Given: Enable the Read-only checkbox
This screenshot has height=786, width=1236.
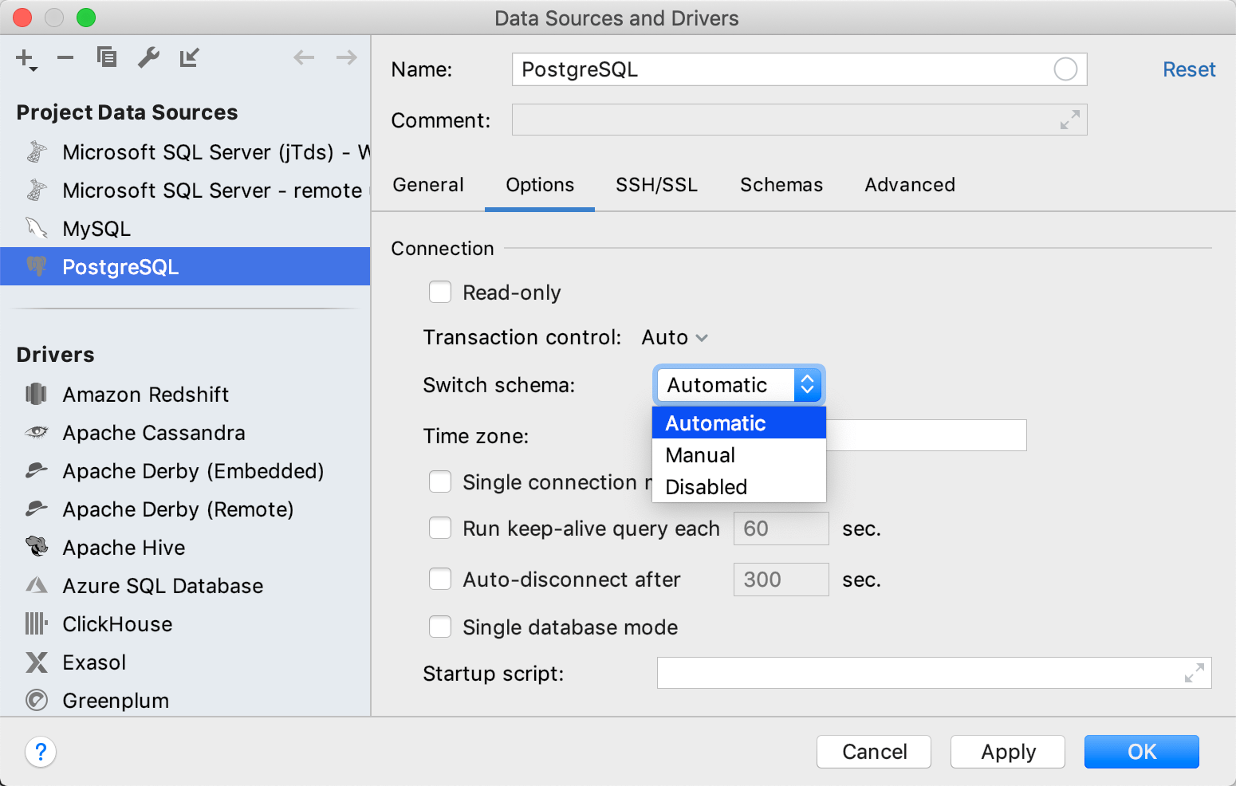Looking at the screenshot, I should coord(440,292).
